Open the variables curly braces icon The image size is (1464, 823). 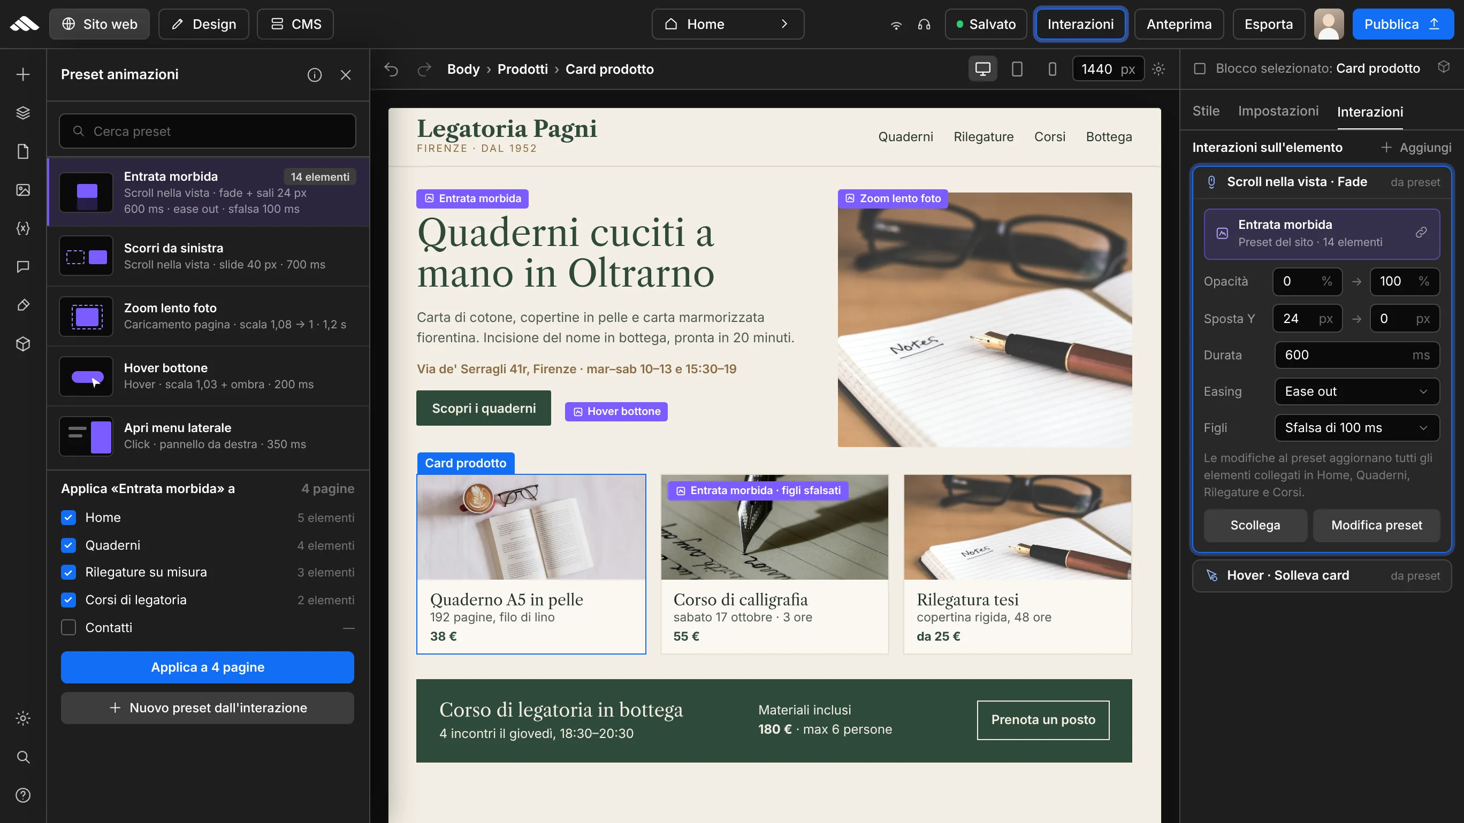coord(22,228)
